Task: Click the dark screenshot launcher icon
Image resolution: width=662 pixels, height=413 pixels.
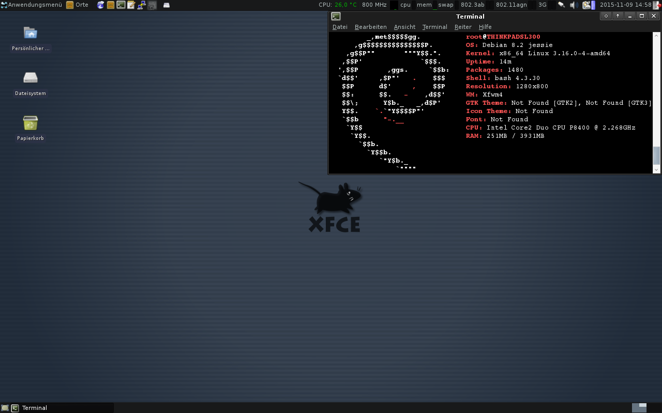Action: (x=152, y=5)
